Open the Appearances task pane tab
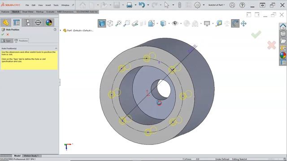The width and height of the screenshot is (287, 161). (283, 55)
